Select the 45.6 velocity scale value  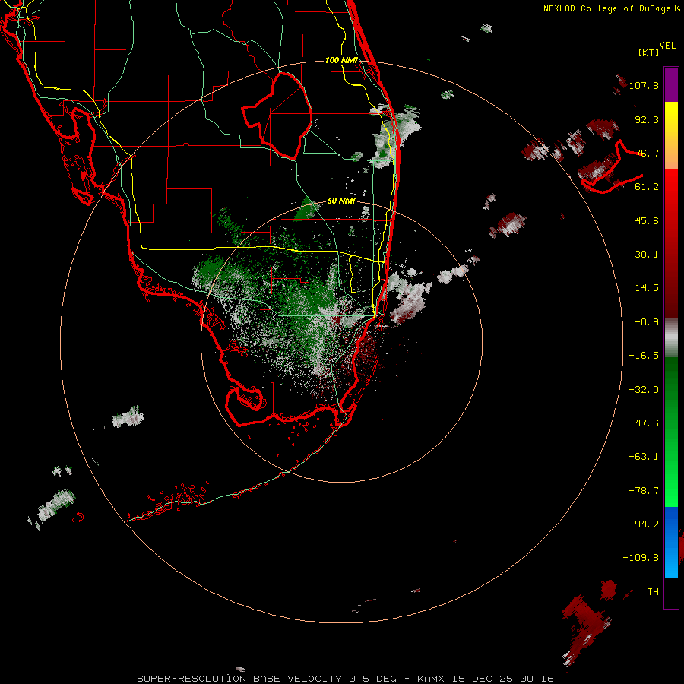pyautogui.click(x=647, y=220)
